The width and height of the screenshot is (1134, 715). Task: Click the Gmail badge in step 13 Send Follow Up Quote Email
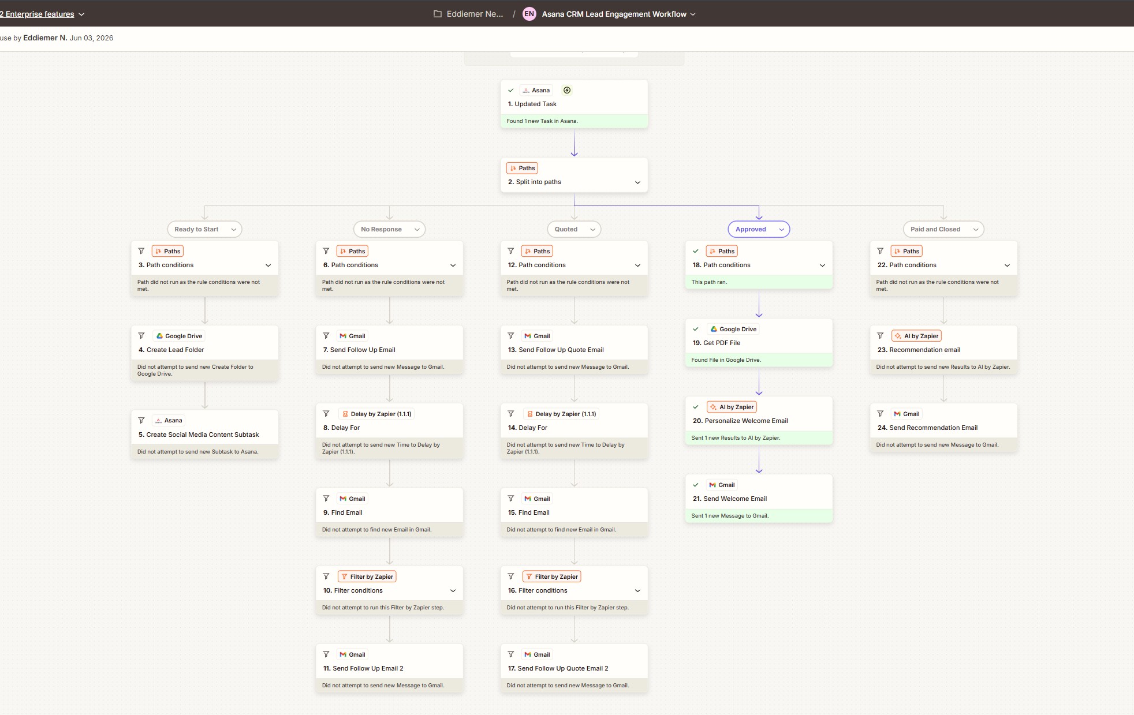pos(537,336)
